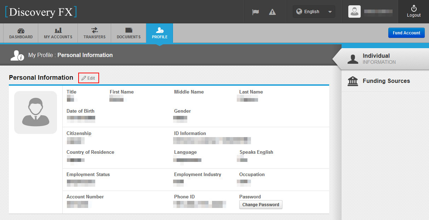Screen dimensions: 429x220
Task: Select the Profile tab
Action: tap(160, 33)
